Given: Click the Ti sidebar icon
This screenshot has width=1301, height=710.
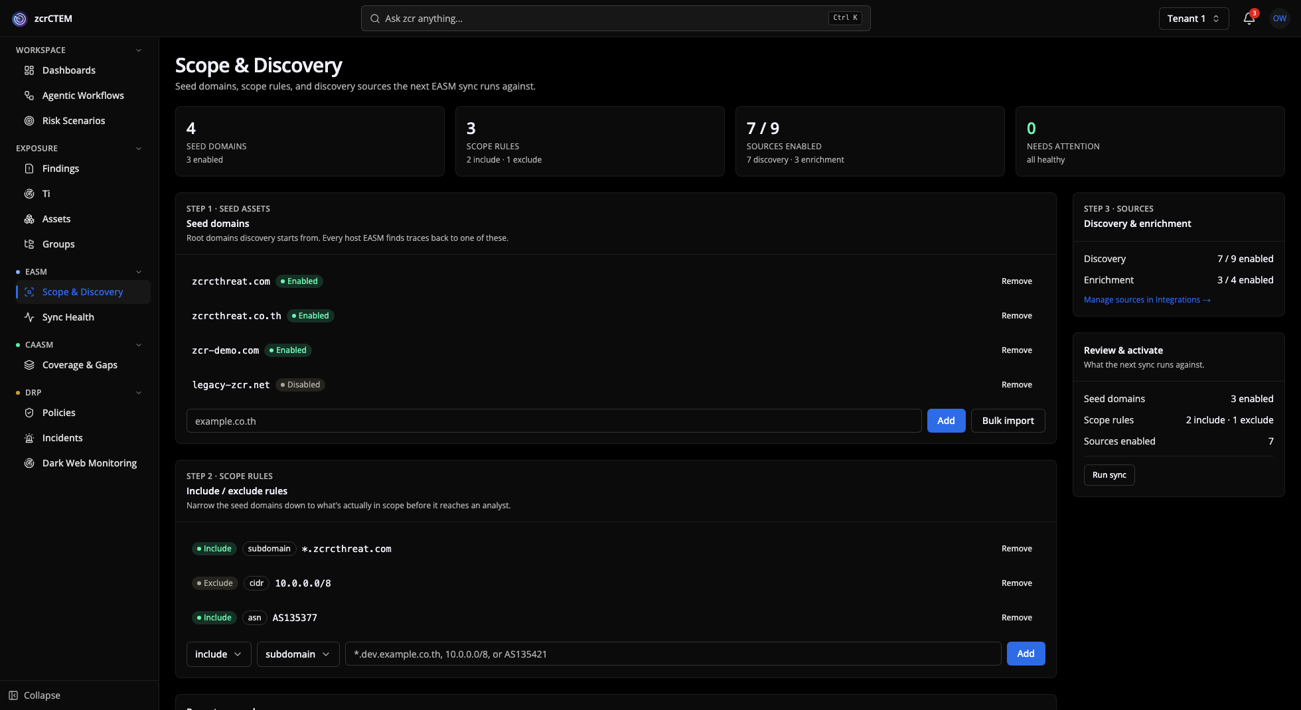Looking at the screenshot, I should tap(29, 194).
